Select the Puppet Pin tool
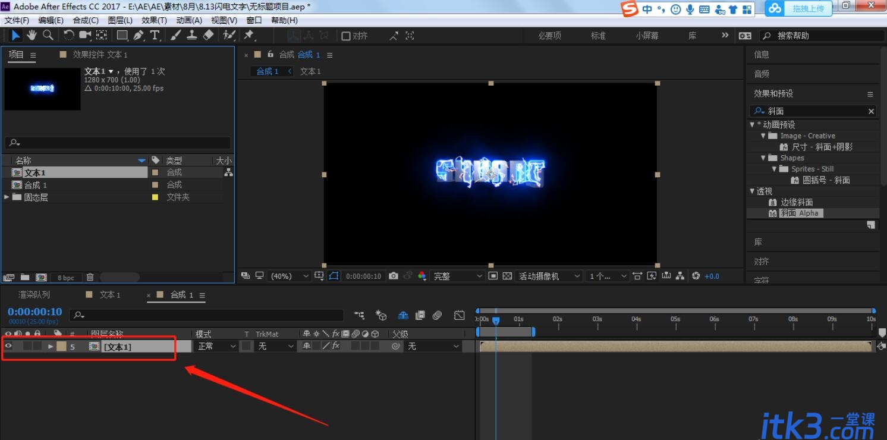This screenshot has width=887, height=440. (x=249, y=36)
